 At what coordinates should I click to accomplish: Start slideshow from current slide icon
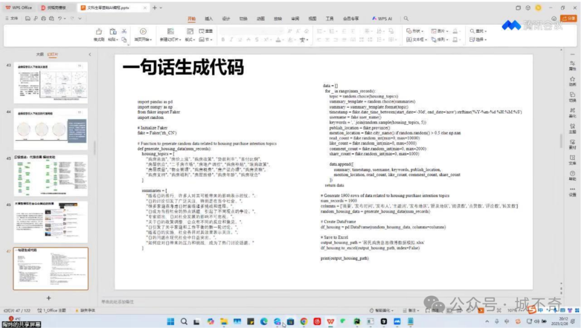click(143, 32)
